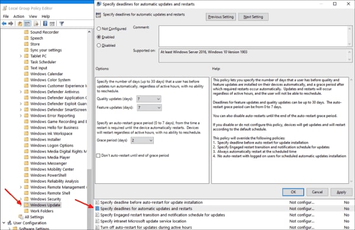The image size is (355, 230).
Task: Click the Task Scheduler folder icon
Action: click(26, 61)
